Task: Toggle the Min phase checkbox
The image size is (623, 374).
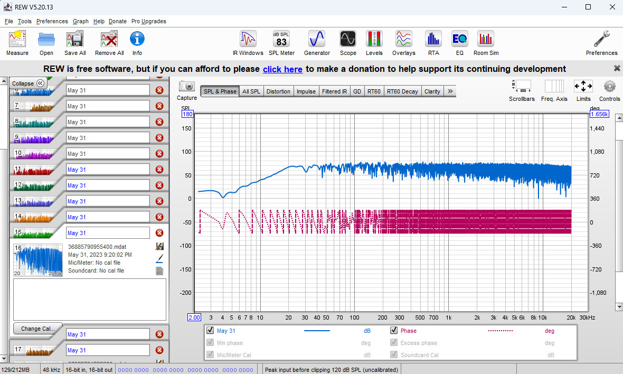Action: pos(210,343)
